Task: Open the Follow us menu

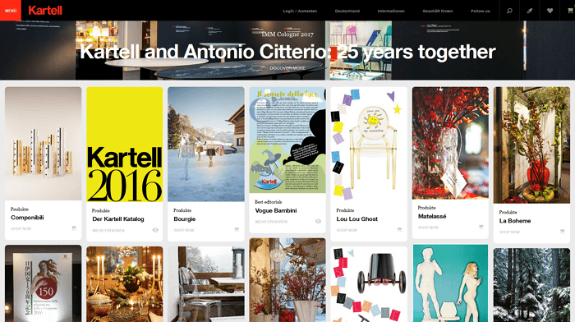Action: 481,11
